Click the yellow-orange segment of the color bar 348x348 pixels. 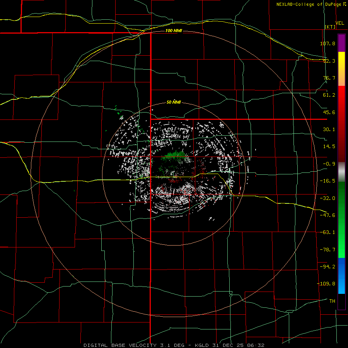(x=341, y=69)
